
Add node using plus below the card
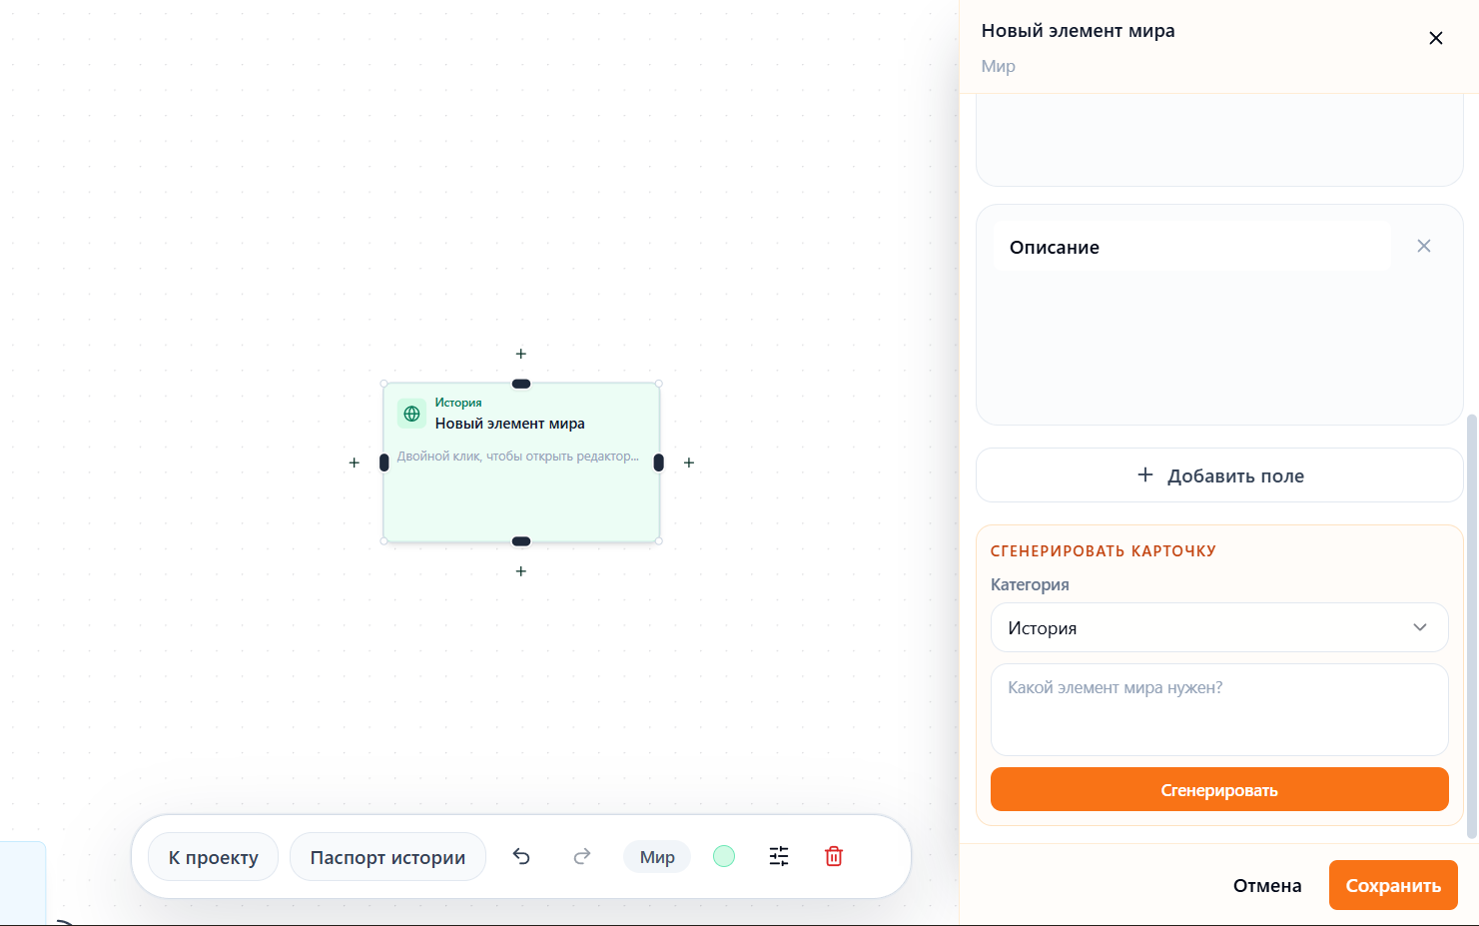click(520, 571)
